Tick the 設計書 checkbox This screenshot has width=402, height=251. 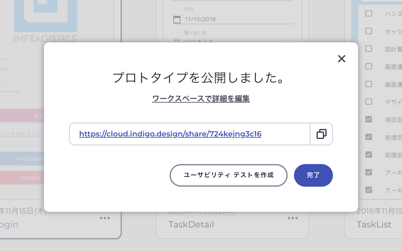(x=369, y=49)
